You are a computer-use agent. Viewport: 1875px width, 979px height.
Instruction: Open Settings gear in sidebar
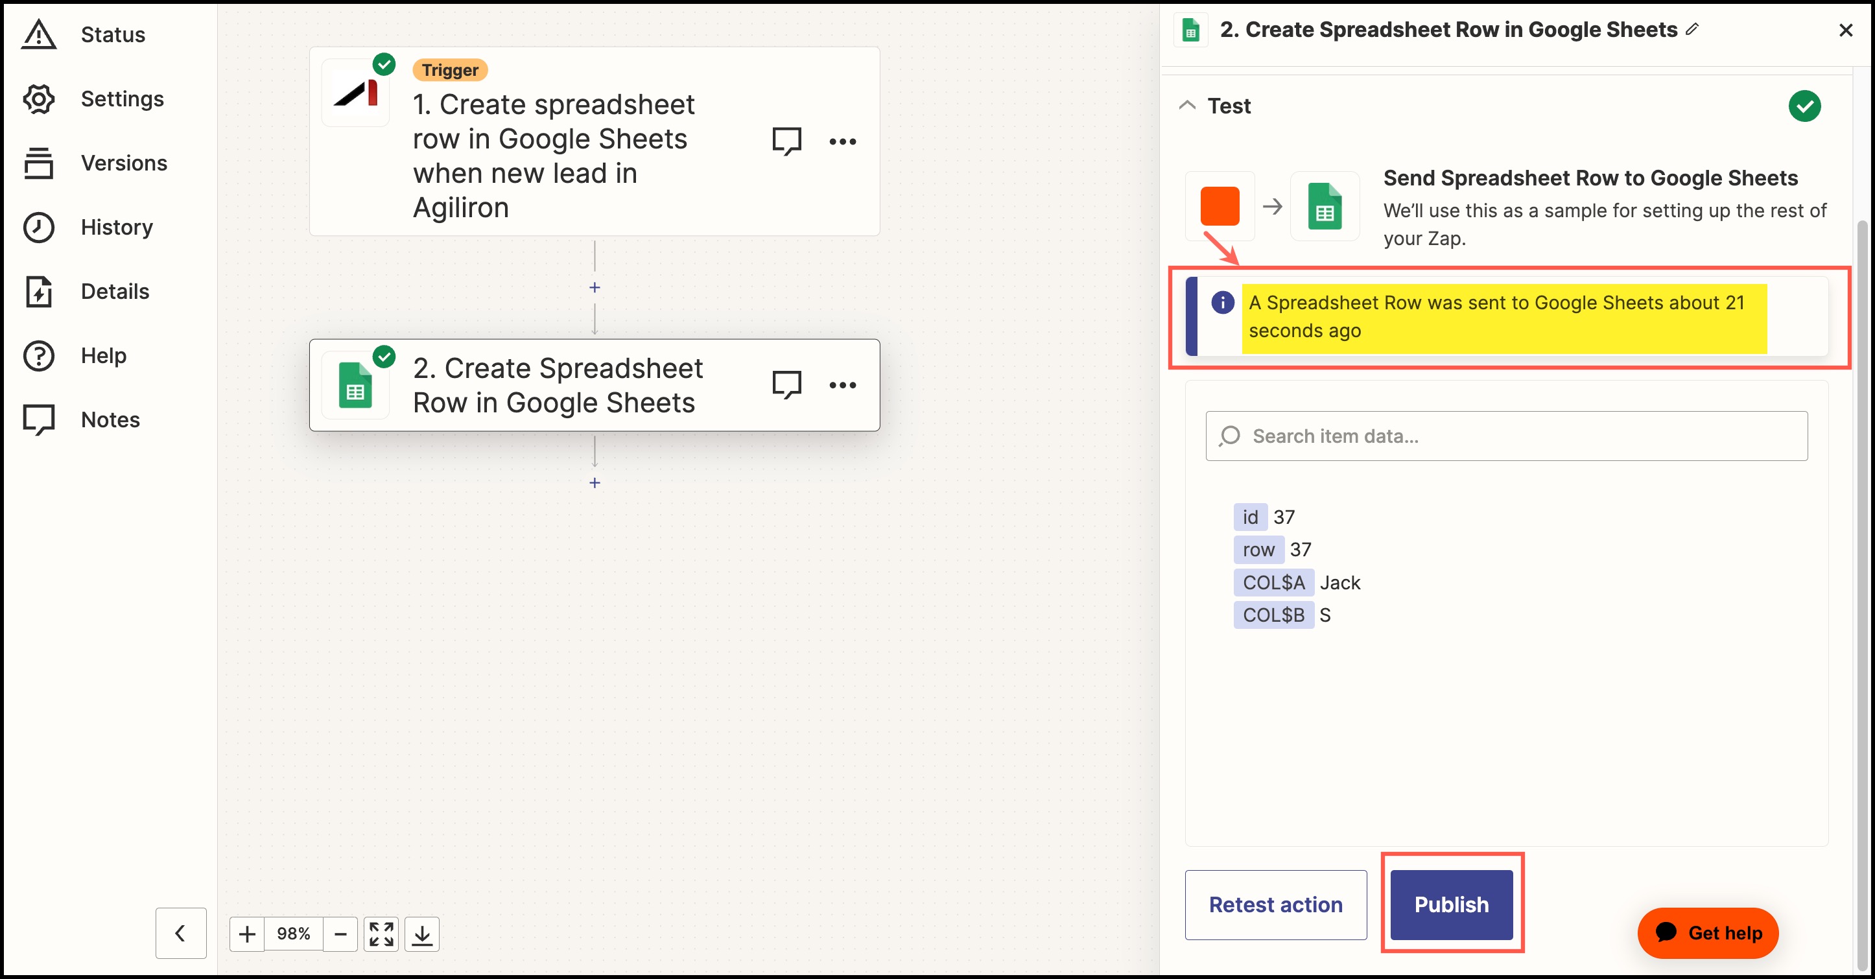[x=39, y=99]
